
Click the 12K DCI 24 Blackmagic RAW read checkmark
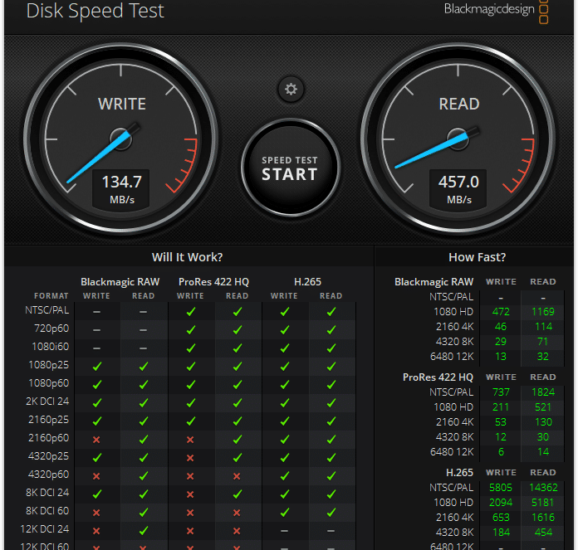(x=144, y=530)
